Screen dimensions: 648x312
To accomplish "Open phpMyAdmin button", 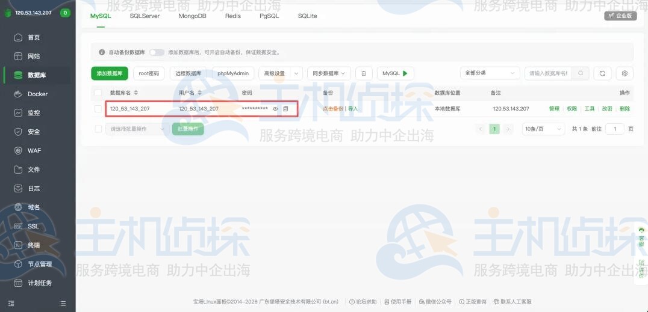I will coord(233,73).
